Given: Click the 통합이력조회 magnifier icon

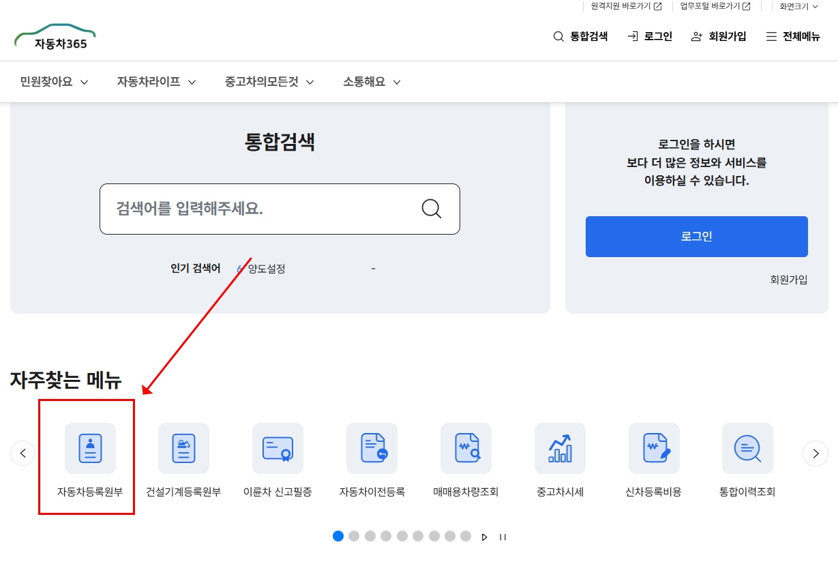Looking at the screenshot, I should pyautogui.click(x=747, y=448).
